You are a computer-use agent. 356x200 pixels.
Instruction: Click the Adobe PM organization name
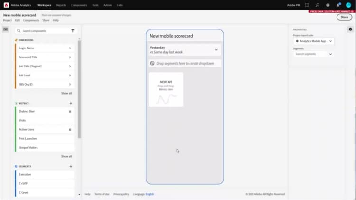[x=293, y=5]
